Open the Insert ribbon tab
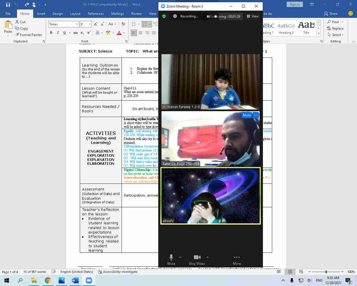Image resolution: width=357 pixels, height=286 pixels. 41,14
